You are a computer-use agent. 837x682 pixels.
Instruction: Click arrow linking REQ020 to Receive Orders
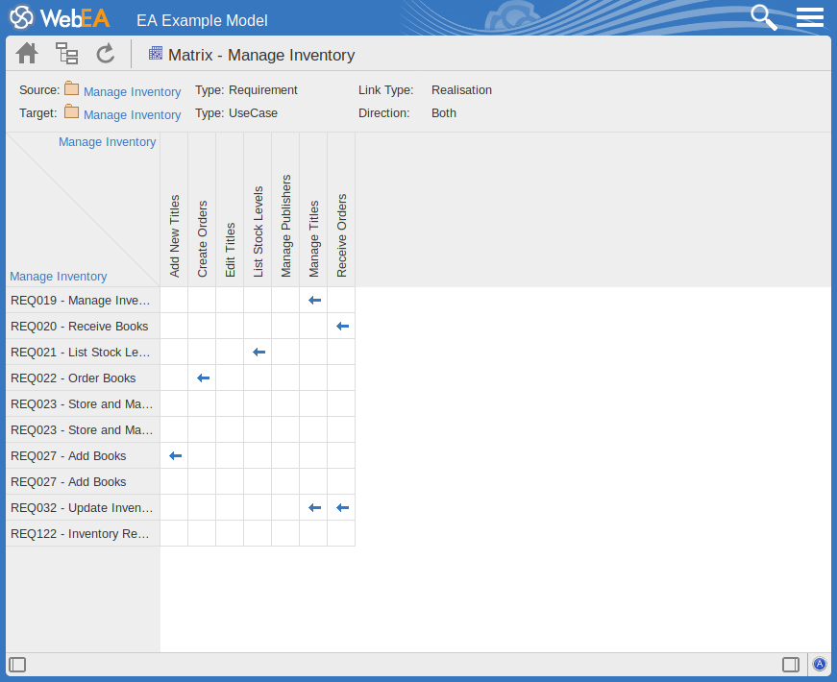click(x=341, y=327)
